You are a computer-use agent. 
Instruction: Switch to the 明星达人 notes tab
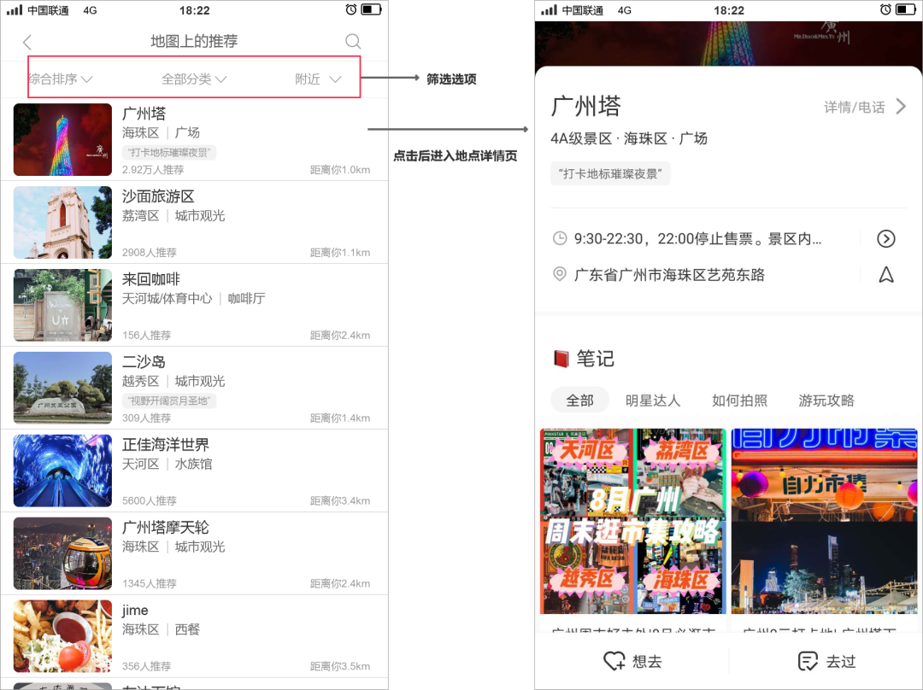pos(654,400)
